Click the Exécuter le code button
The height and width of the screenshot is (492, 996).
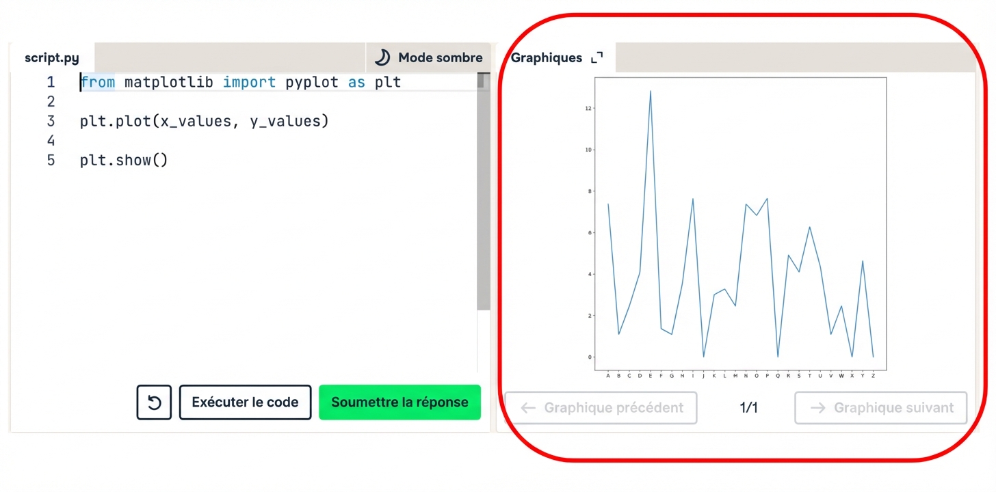[245, 402]
